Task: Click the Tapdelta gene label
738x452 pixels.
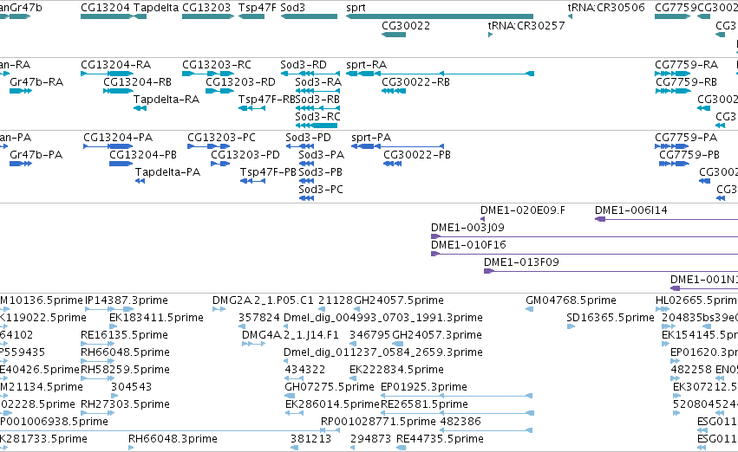Action: point(156,8)
